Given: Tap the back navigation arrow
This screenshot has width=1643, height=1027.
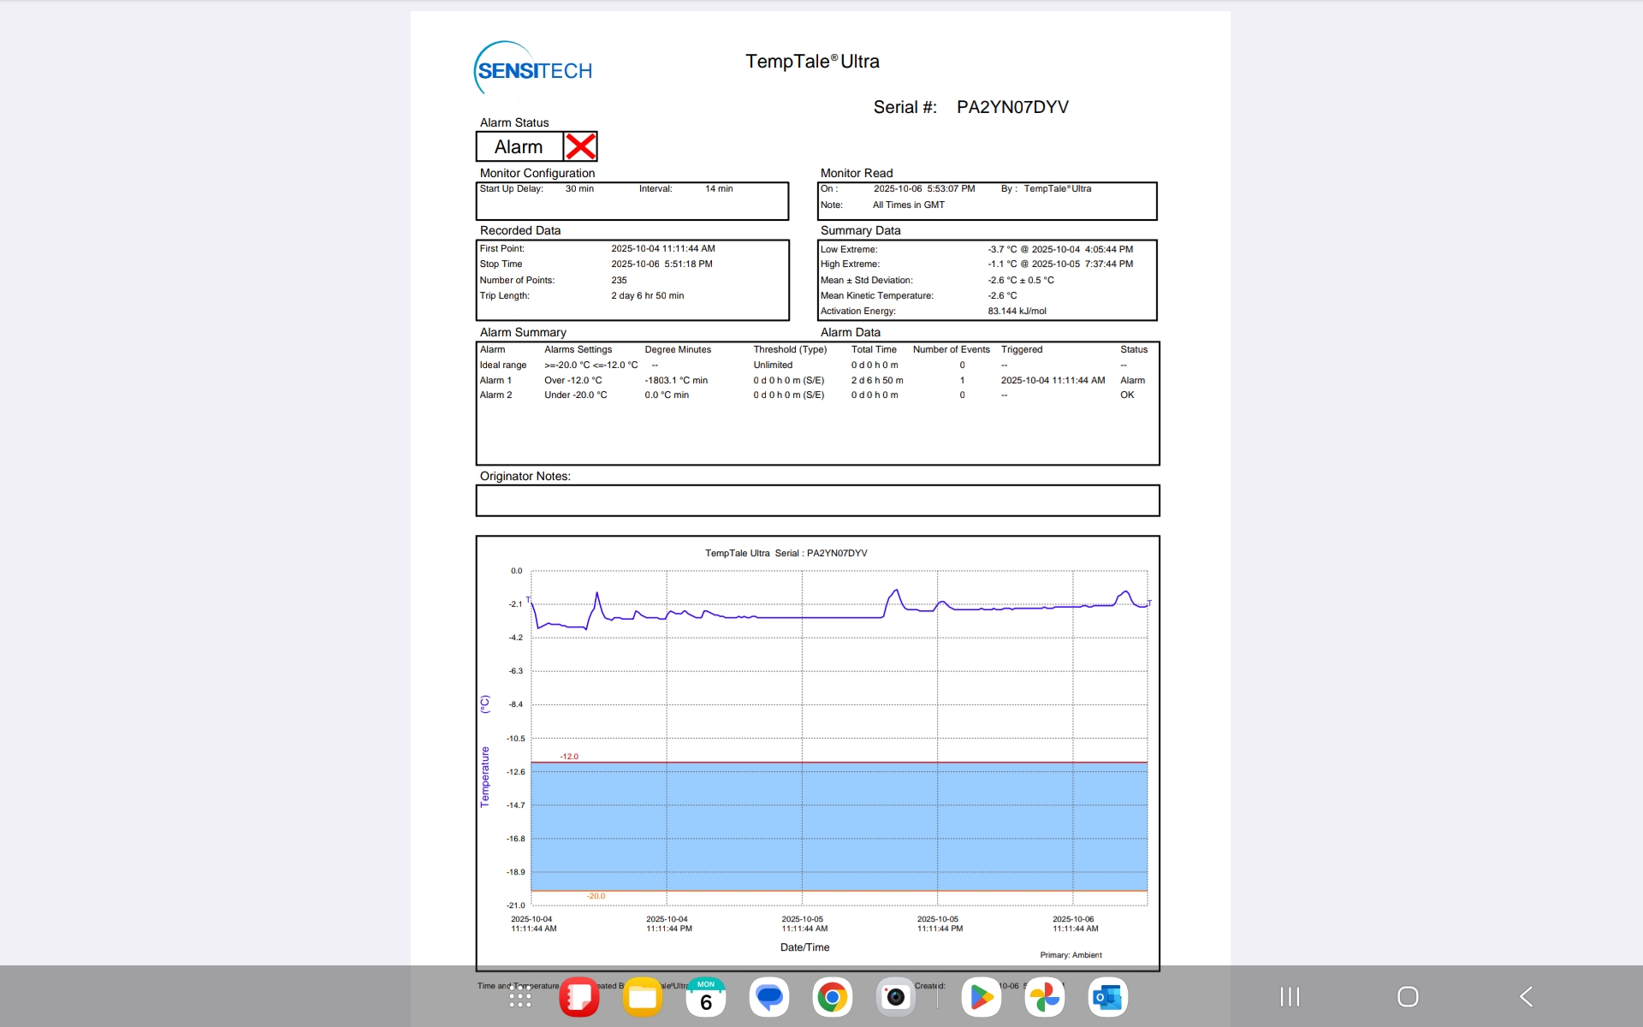Looking at the screenshot, I should [x=1526, y=996].
